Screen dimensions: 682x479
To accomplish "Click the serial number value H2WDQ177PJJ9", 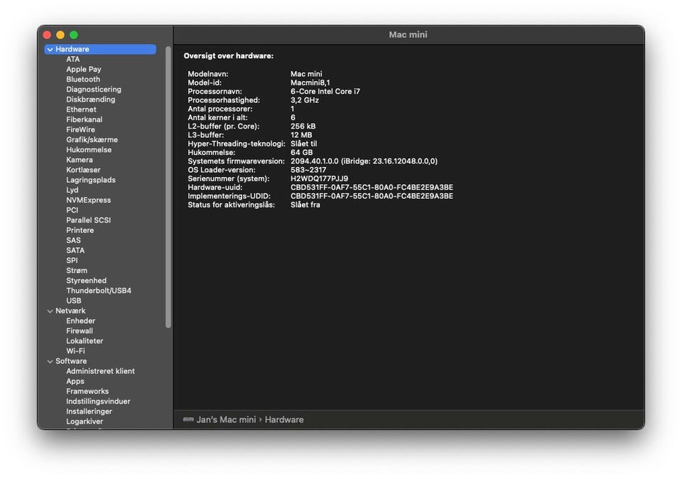I will (x=319, y=179).
